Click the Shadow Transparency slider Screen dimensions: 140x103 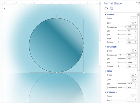click(122, 27)
